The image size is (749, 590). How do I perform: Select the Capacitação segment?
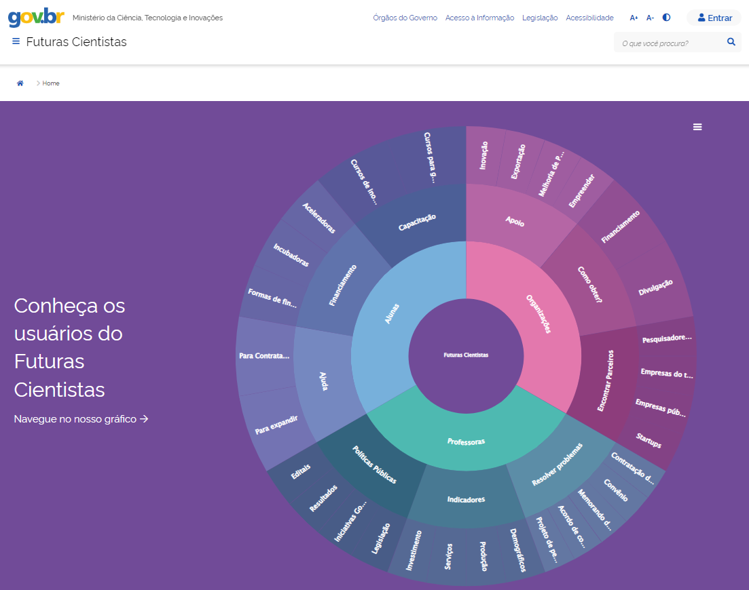click(x=417, y=222)
